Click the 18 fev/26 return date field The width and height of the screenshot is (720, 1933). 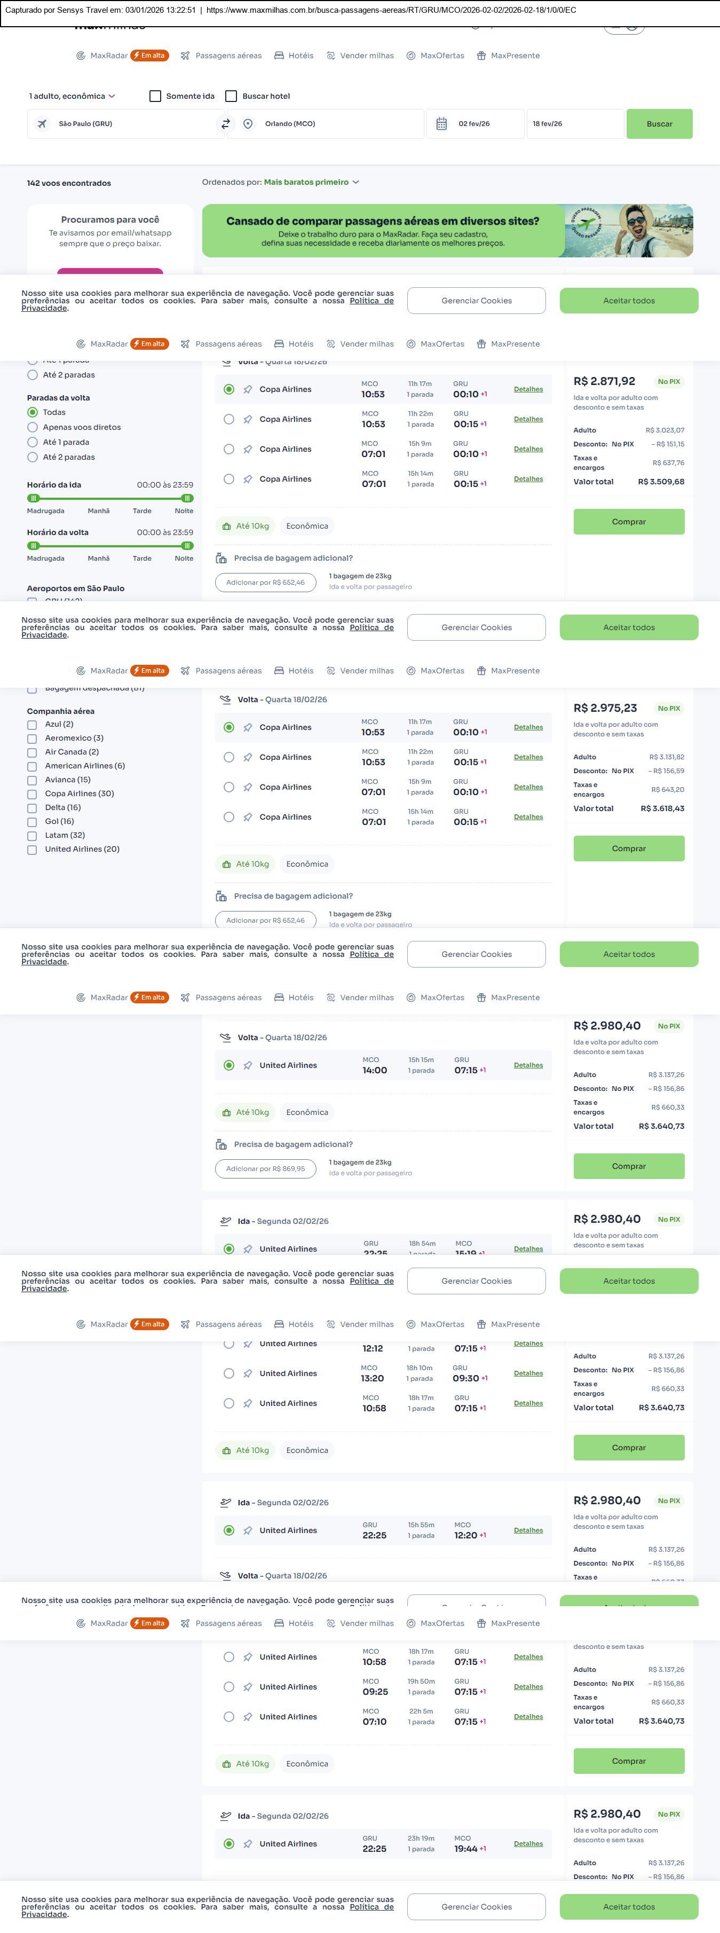[574, 124]
